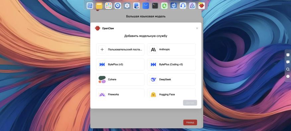Open the search icon on right edge
The image size is (291, 131).
point(288,69)
